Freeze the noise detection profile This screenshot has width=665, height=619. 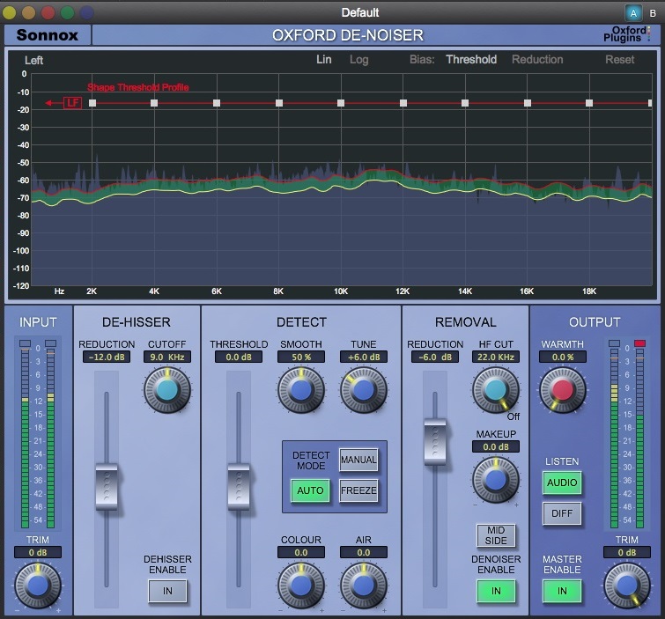pos(358,490)
